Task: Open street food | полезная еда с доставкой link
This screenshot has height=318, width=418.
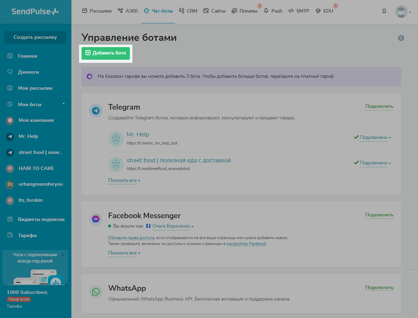Action: click(179, 160)
